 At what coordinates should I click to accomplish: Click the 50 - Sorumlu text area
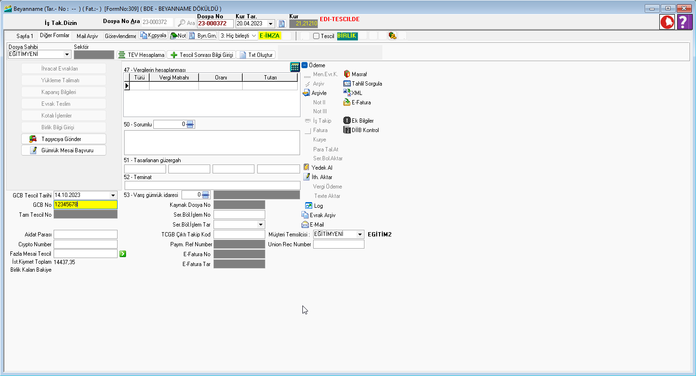[x=212, y=142]
